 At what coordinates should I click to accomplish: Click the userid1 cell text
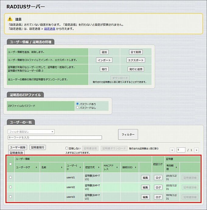tap(71, 177)
